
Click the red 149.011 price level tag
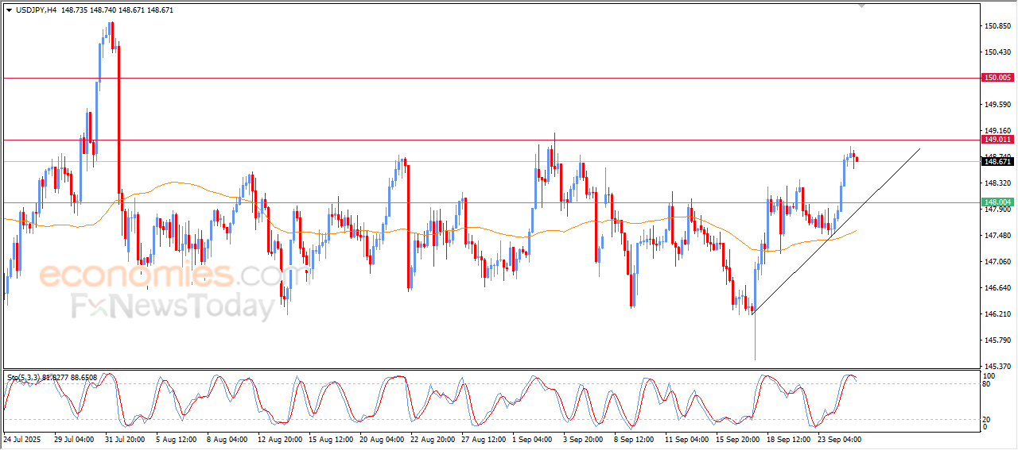(x=997, y=140)
